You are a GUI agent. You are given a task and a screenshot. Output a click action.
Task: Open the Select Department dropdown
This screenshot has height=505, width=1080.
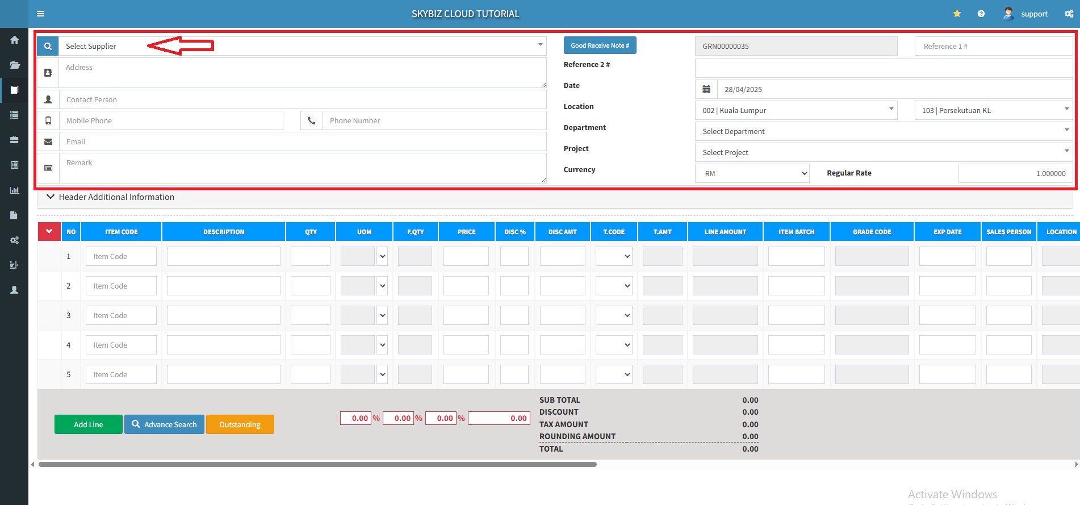tap(883, 131)
